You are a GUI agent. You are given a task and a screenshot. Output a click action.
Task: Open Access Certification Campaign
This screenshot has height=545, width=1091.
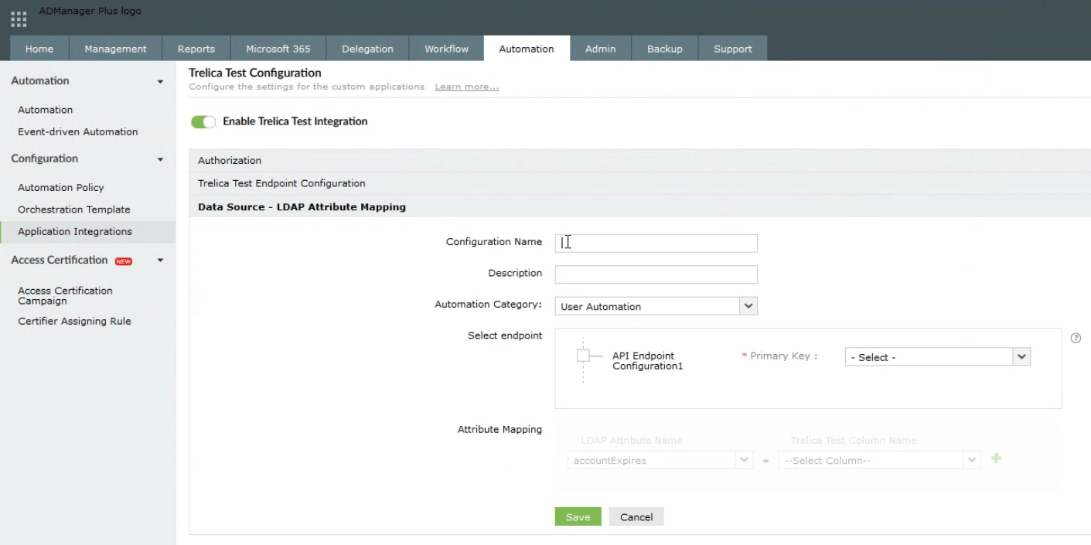tap(65, 295)
